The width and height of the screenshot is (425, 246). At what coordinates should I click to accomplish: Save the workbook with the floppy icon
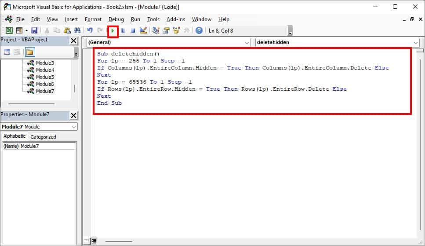tap(34, 31)
